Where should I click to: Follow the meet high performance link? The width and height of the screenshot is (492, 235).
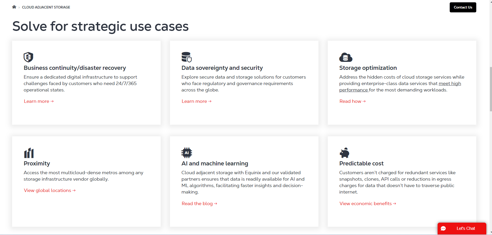click(449, 83)
